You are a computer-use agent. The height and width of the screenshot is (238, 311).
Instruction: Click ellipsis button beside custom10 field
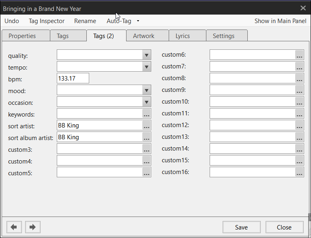(x=299, y=102)
